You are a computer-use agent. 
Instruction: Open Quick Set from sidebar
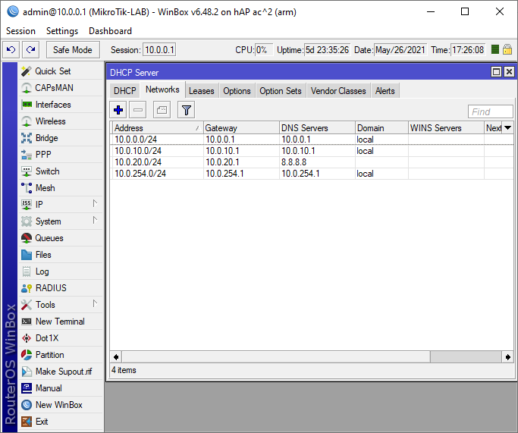tap(61, 71)
